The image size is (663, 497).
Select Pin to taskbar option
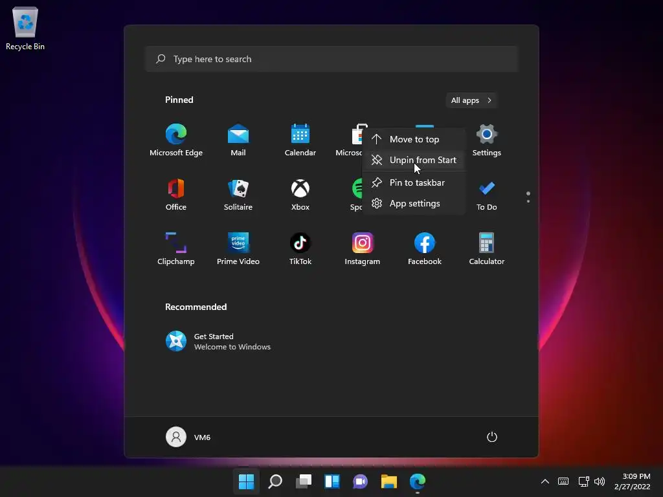pyautogui.click(x=414, y=182)
